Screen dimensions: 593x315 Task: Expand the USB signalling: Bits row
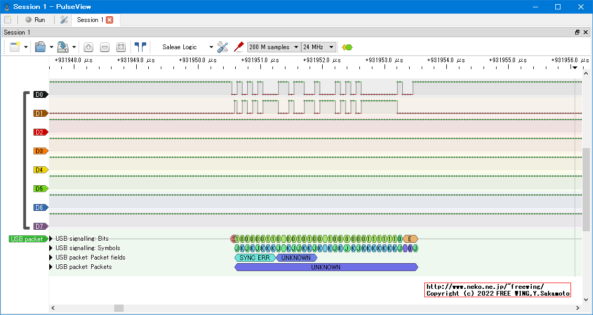pyautogui.click(x=51, y=239)
